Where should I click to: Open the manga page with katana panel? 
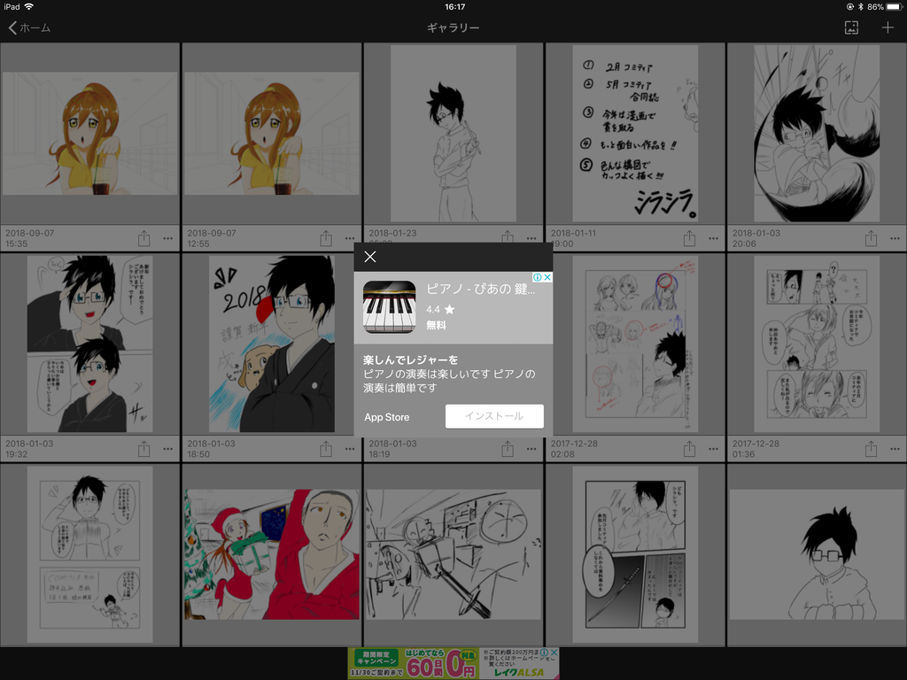pyautogui.click(x=635, y=554)
